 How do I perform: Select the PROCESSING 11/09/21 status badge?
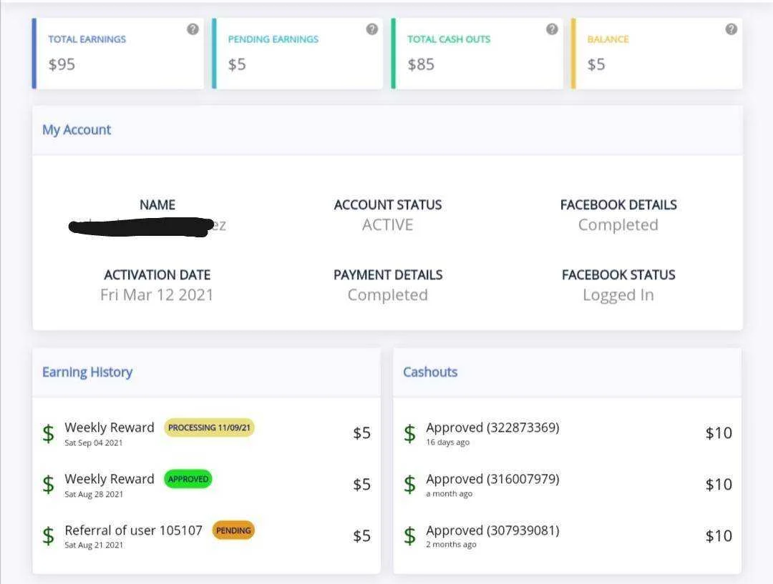tap(209, 427)
